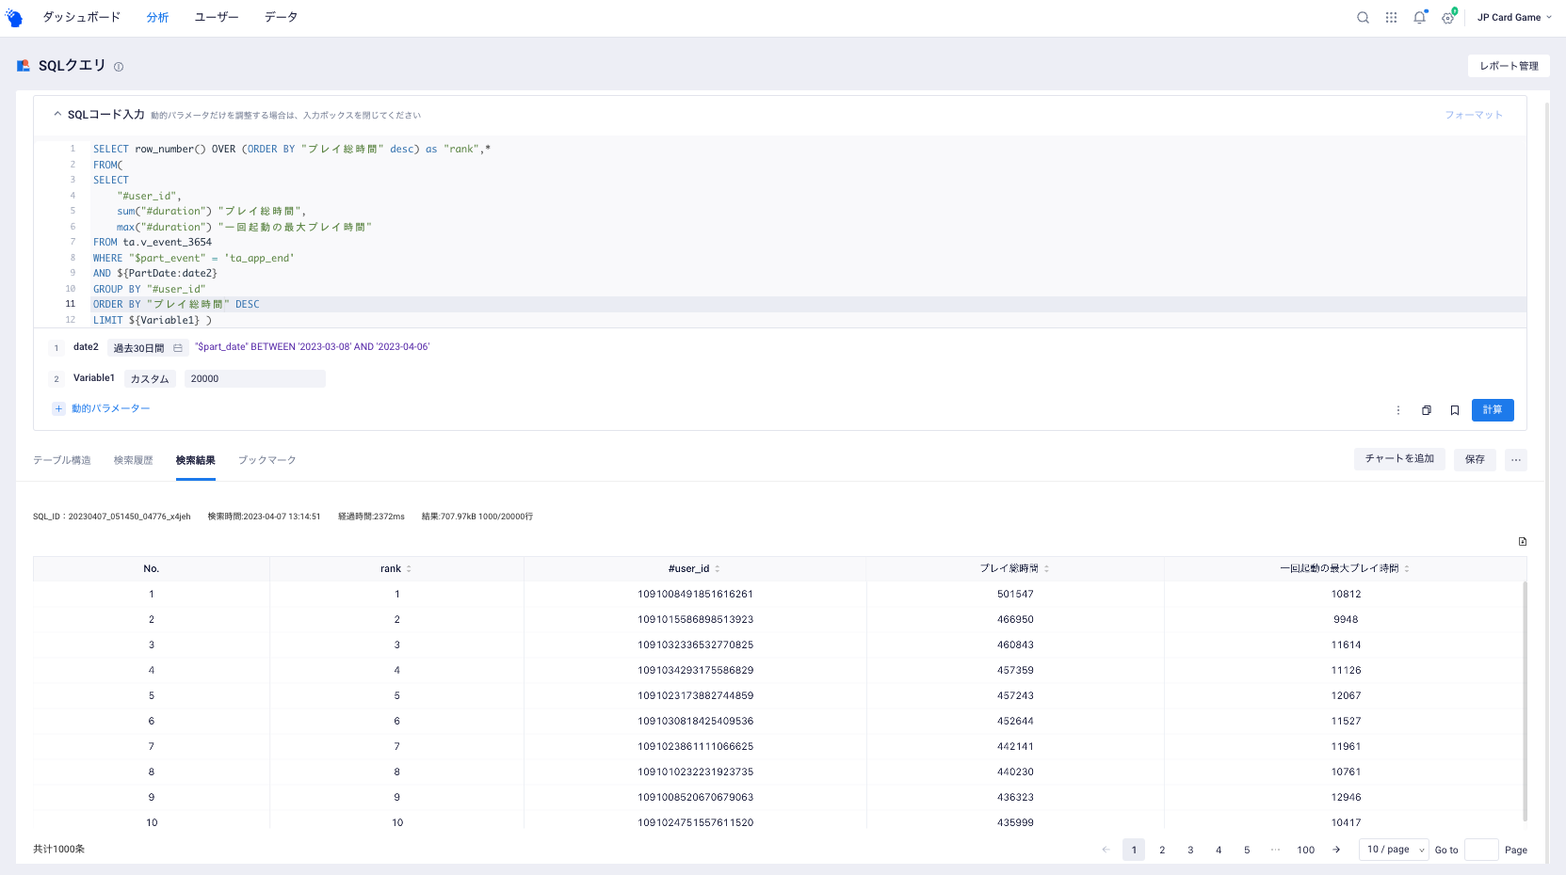Click the date2 BETWEEN condition text
This screenshot has height=875, width=1566.
[x=312, y=347]
